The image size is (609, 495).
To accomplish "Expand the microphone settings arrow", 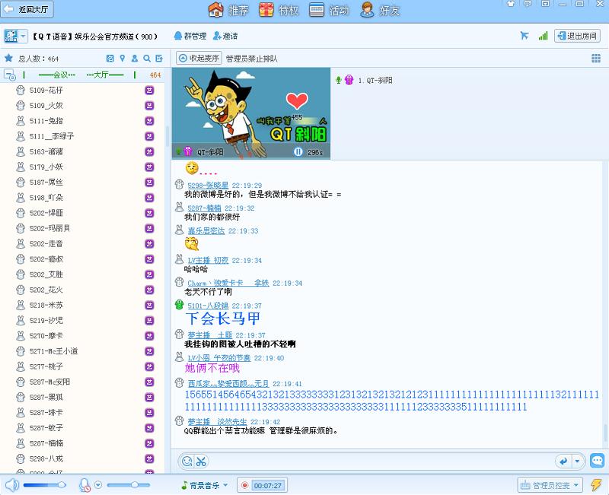I will click(x=97, y=484).
